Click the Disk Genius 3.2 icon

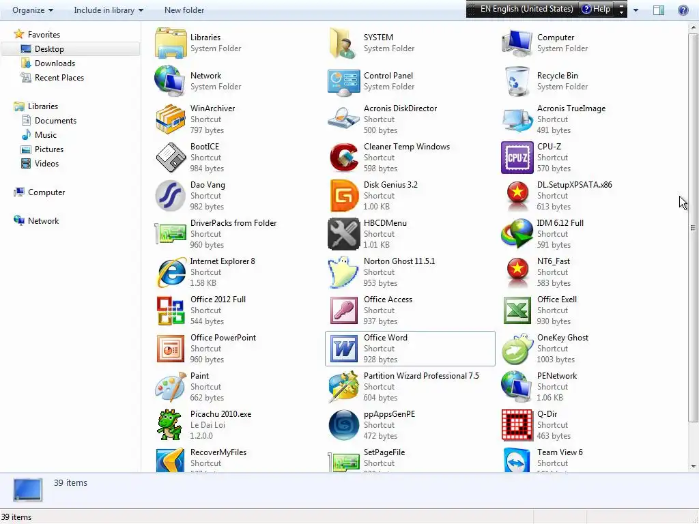(343, 196)
